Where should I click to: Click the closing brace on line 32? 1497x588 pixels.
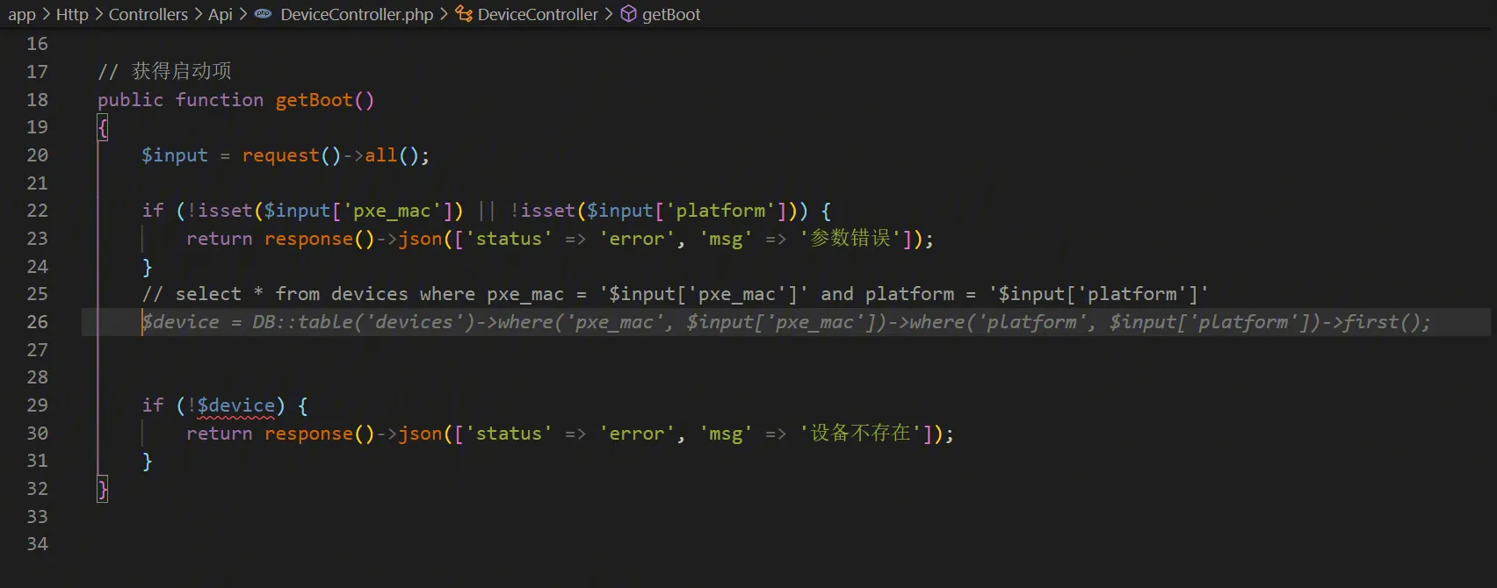point(103,489)
